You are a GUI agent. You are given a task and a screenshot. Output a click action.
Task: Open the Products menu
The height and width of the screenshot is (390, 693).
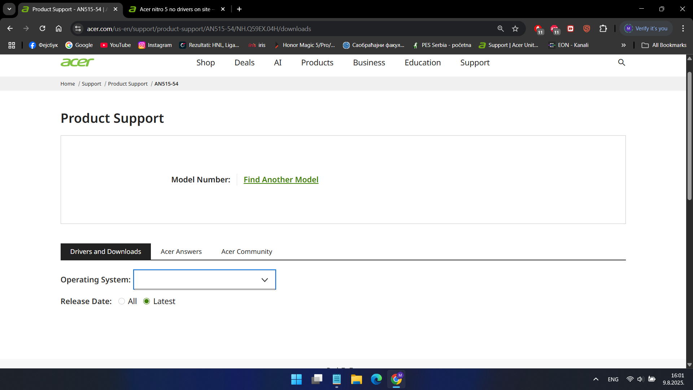point(317,62)
